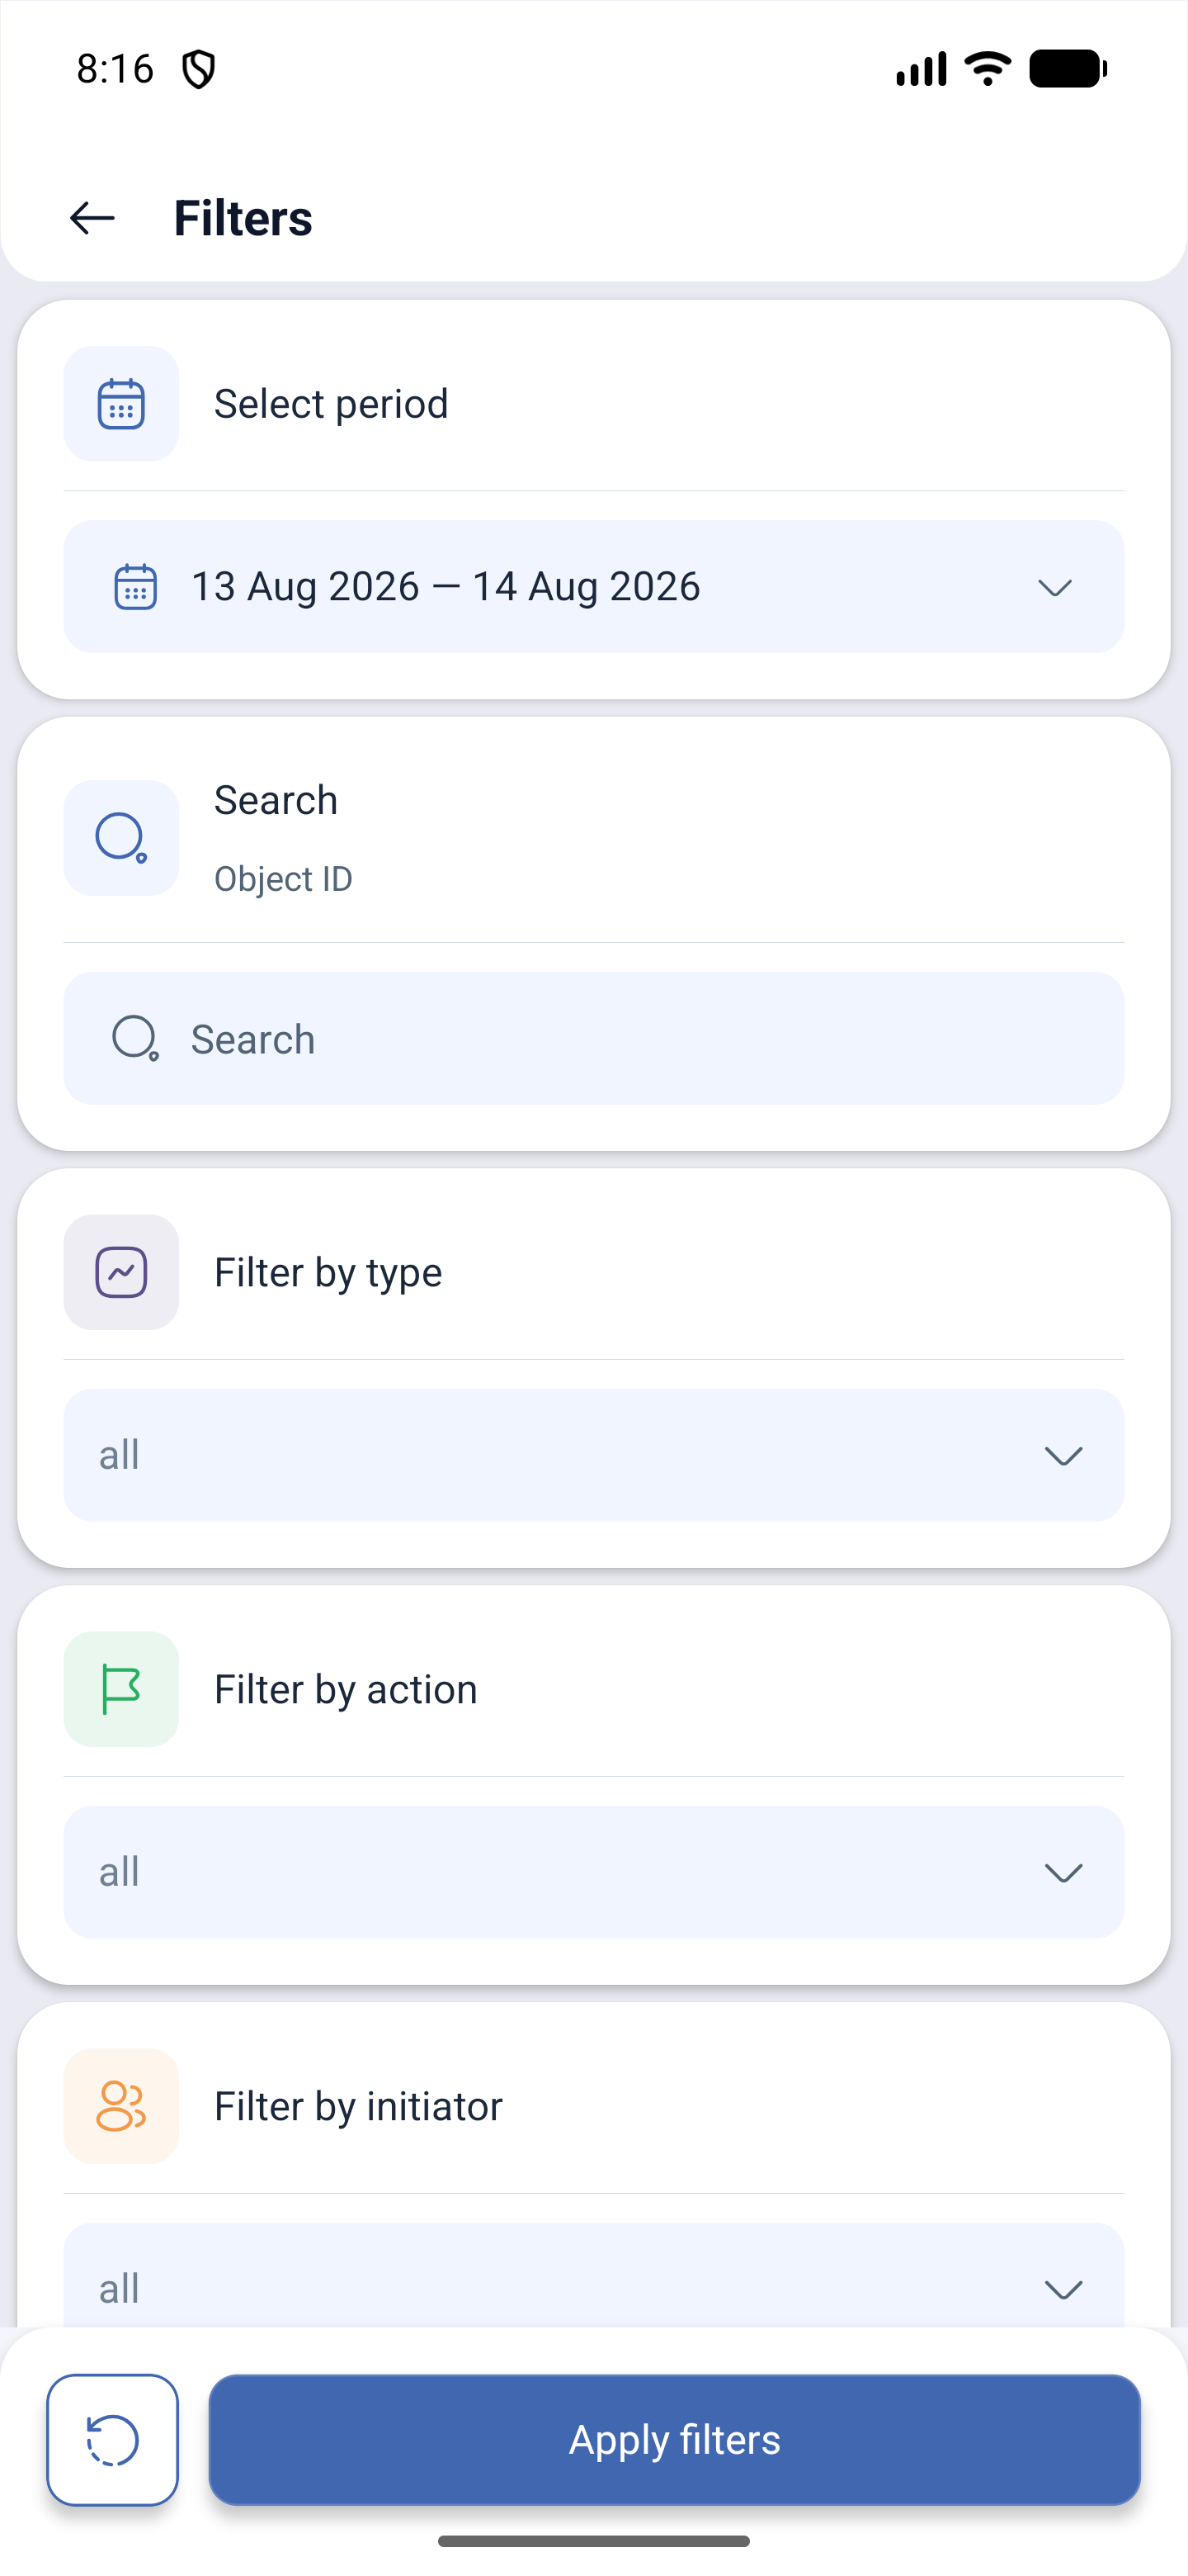Go back using the arrow icon
Viewport: 1188px width, 2576px height.
[x=92, y=218]
